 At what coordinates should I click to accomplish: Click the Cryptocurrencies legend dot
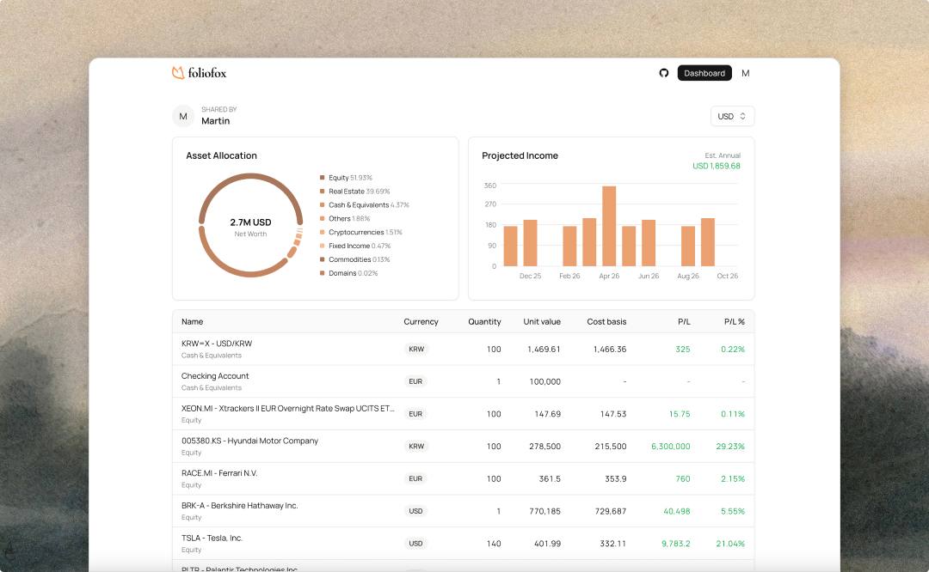pyautogui.click(x=323, y=232)
